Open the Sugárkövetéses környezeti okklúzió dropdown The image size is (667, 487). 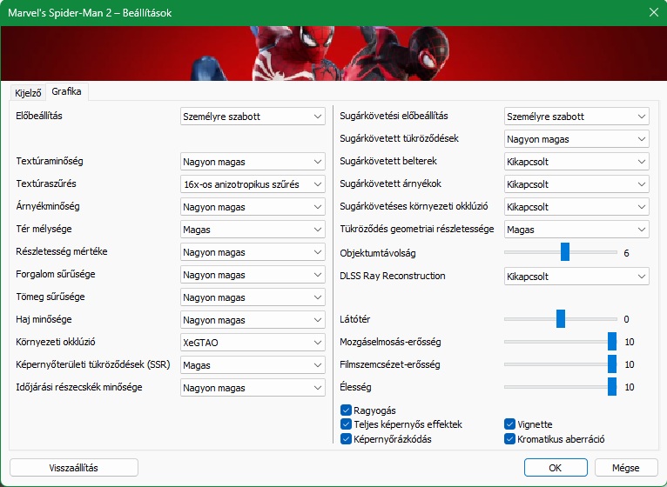[576, 206]
